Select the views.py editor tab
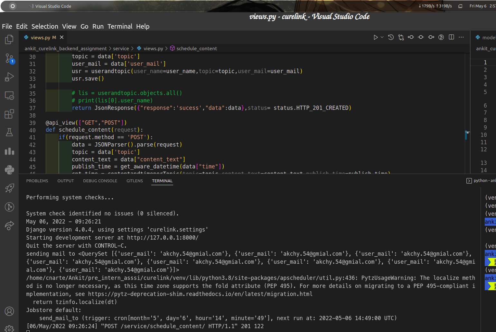 coord(43,37)
